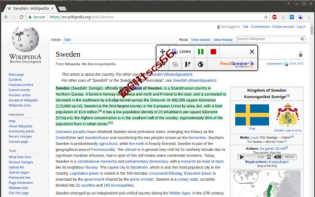Close the ReadSpeaker player panel

[252, 52]
